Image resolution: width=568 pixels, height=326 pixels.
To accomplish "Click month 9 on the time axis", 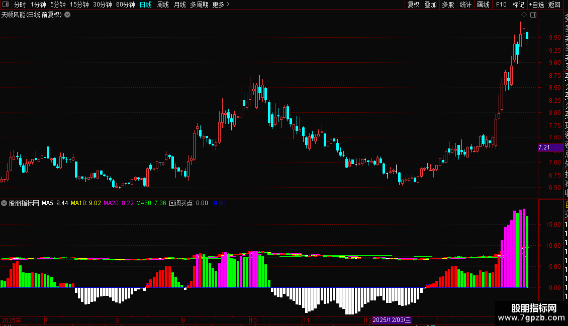I will [x=183, y=320].
